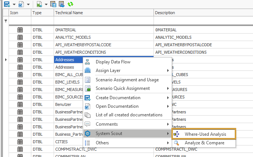The width and height of the screenshot is (253, 157).
Task: Select Analyze & Compare option
Action: tap(204, 143)
